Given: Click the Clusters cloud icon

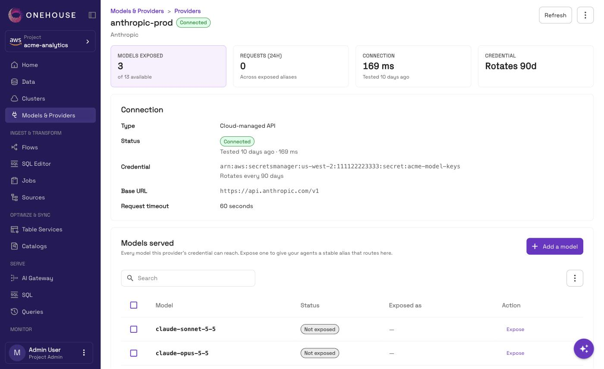Looking at the screenshot, I should [15, 98].
